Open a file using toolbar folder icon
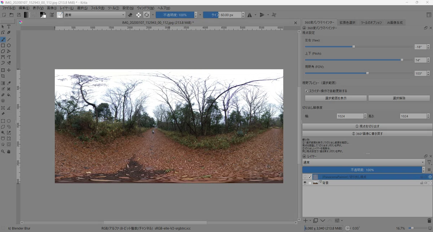This screenshot has height=232, width=433. (x=11, y=15)
